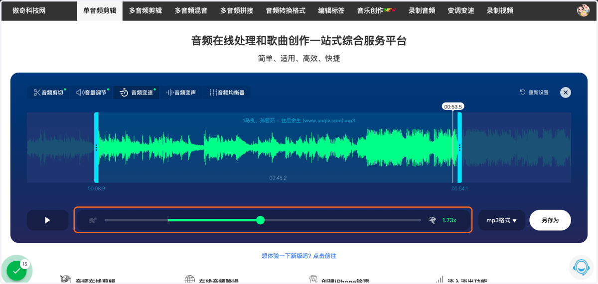Follow the 想体验一下新版吗? 点击前往 link
This screenshot has height=284, width=598.
tap(299, 256)
